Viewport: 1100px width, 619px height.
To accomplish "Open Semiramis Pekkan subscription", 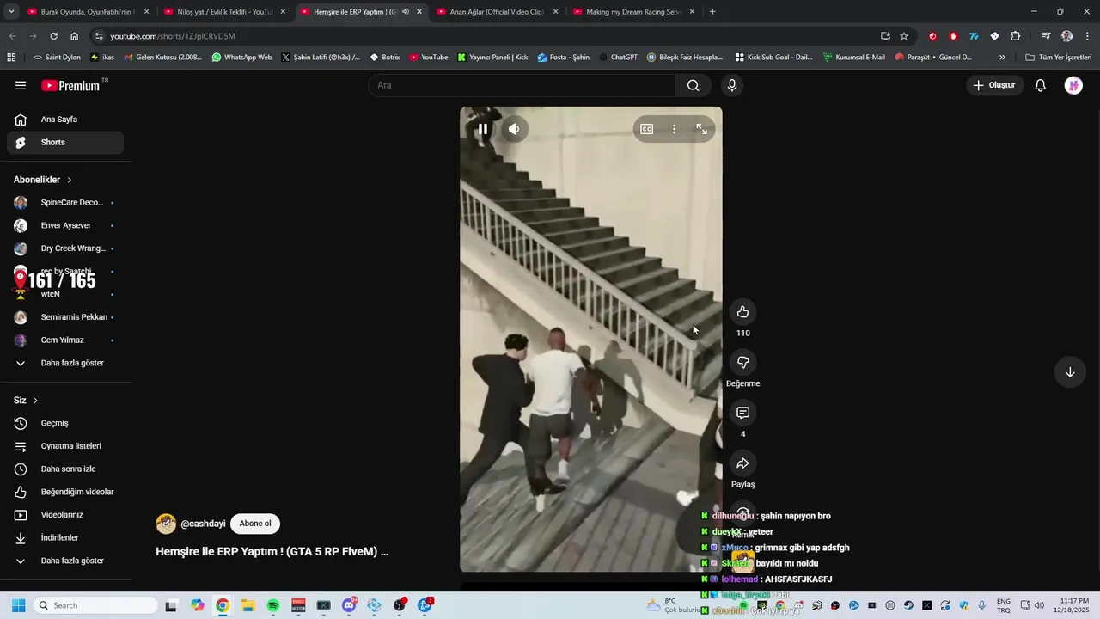I will (65, 317).
